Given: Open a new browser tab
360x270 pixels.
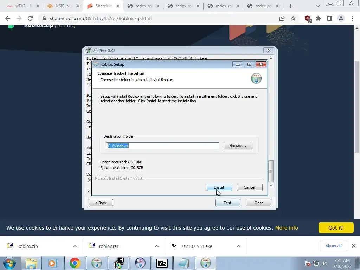Looking at the screenshot, I should (291, 6).
